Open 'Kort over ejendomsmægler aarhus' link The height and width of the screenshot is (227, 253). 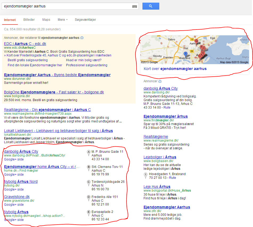click(x=175, y=69)
